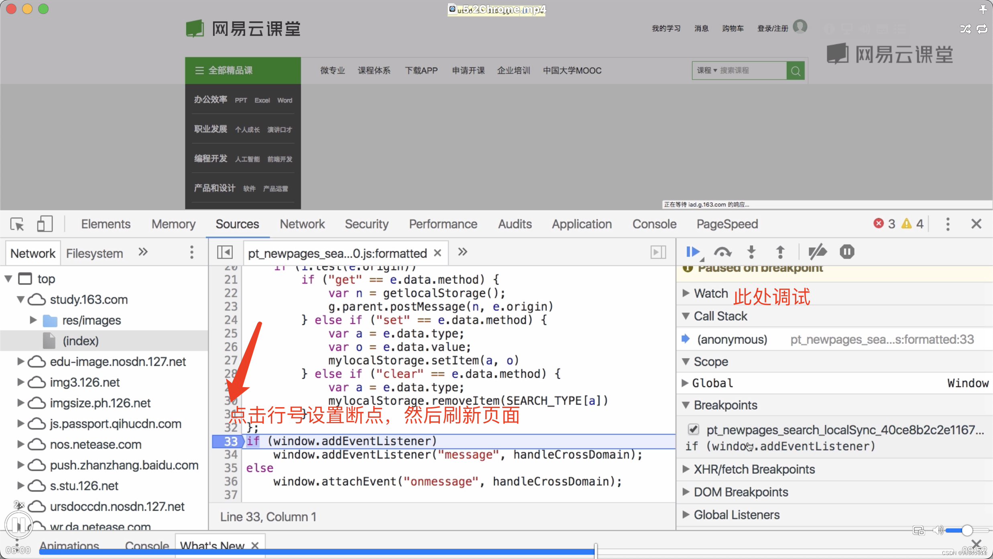The height and width of the screenshot is (559, 993).
Task: Click the 登录/注册 link
Action: (x=773, y=28)
